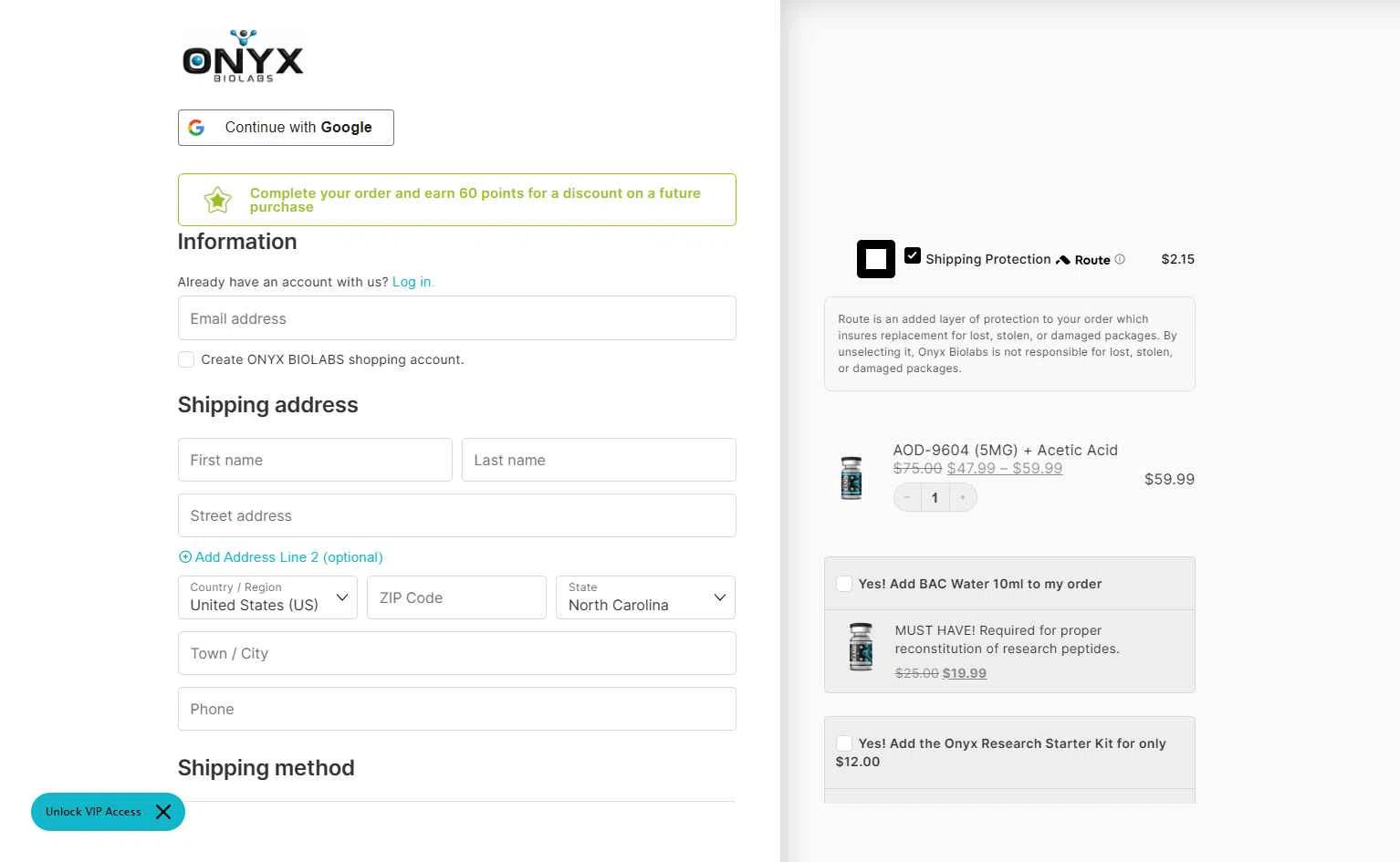
Task: Check Add Onyx Research Starter Kit
Action: pos(844,743)
